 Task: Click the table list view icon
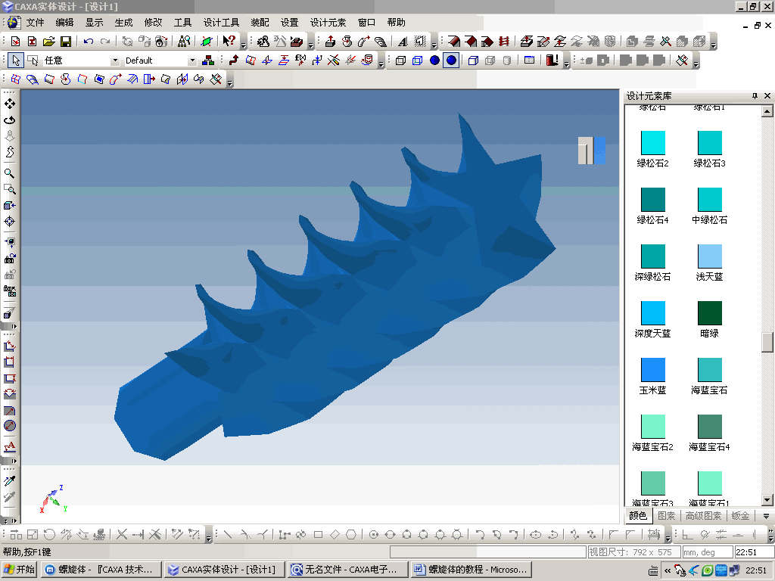click(529, 61)
